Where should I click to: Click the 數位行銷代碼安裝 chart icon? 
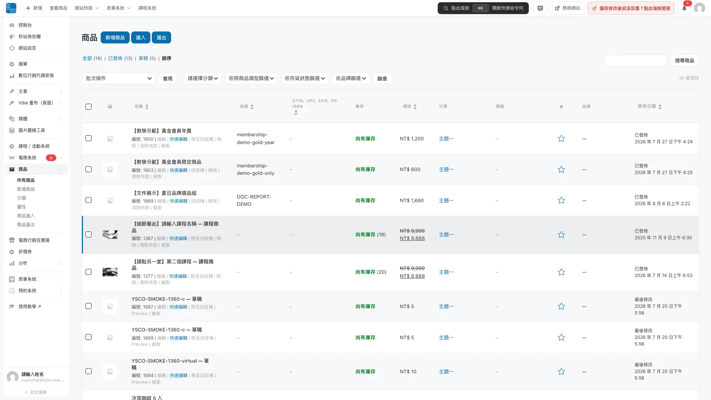click(12, 76)
